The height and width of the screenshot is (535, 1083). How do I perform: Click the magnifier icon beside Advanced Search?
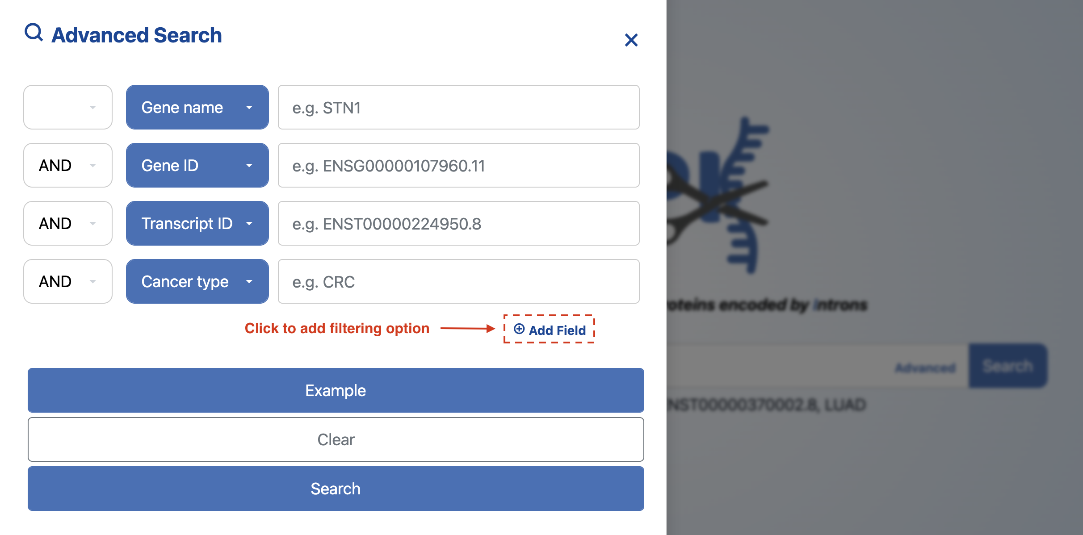coord(34,33)
